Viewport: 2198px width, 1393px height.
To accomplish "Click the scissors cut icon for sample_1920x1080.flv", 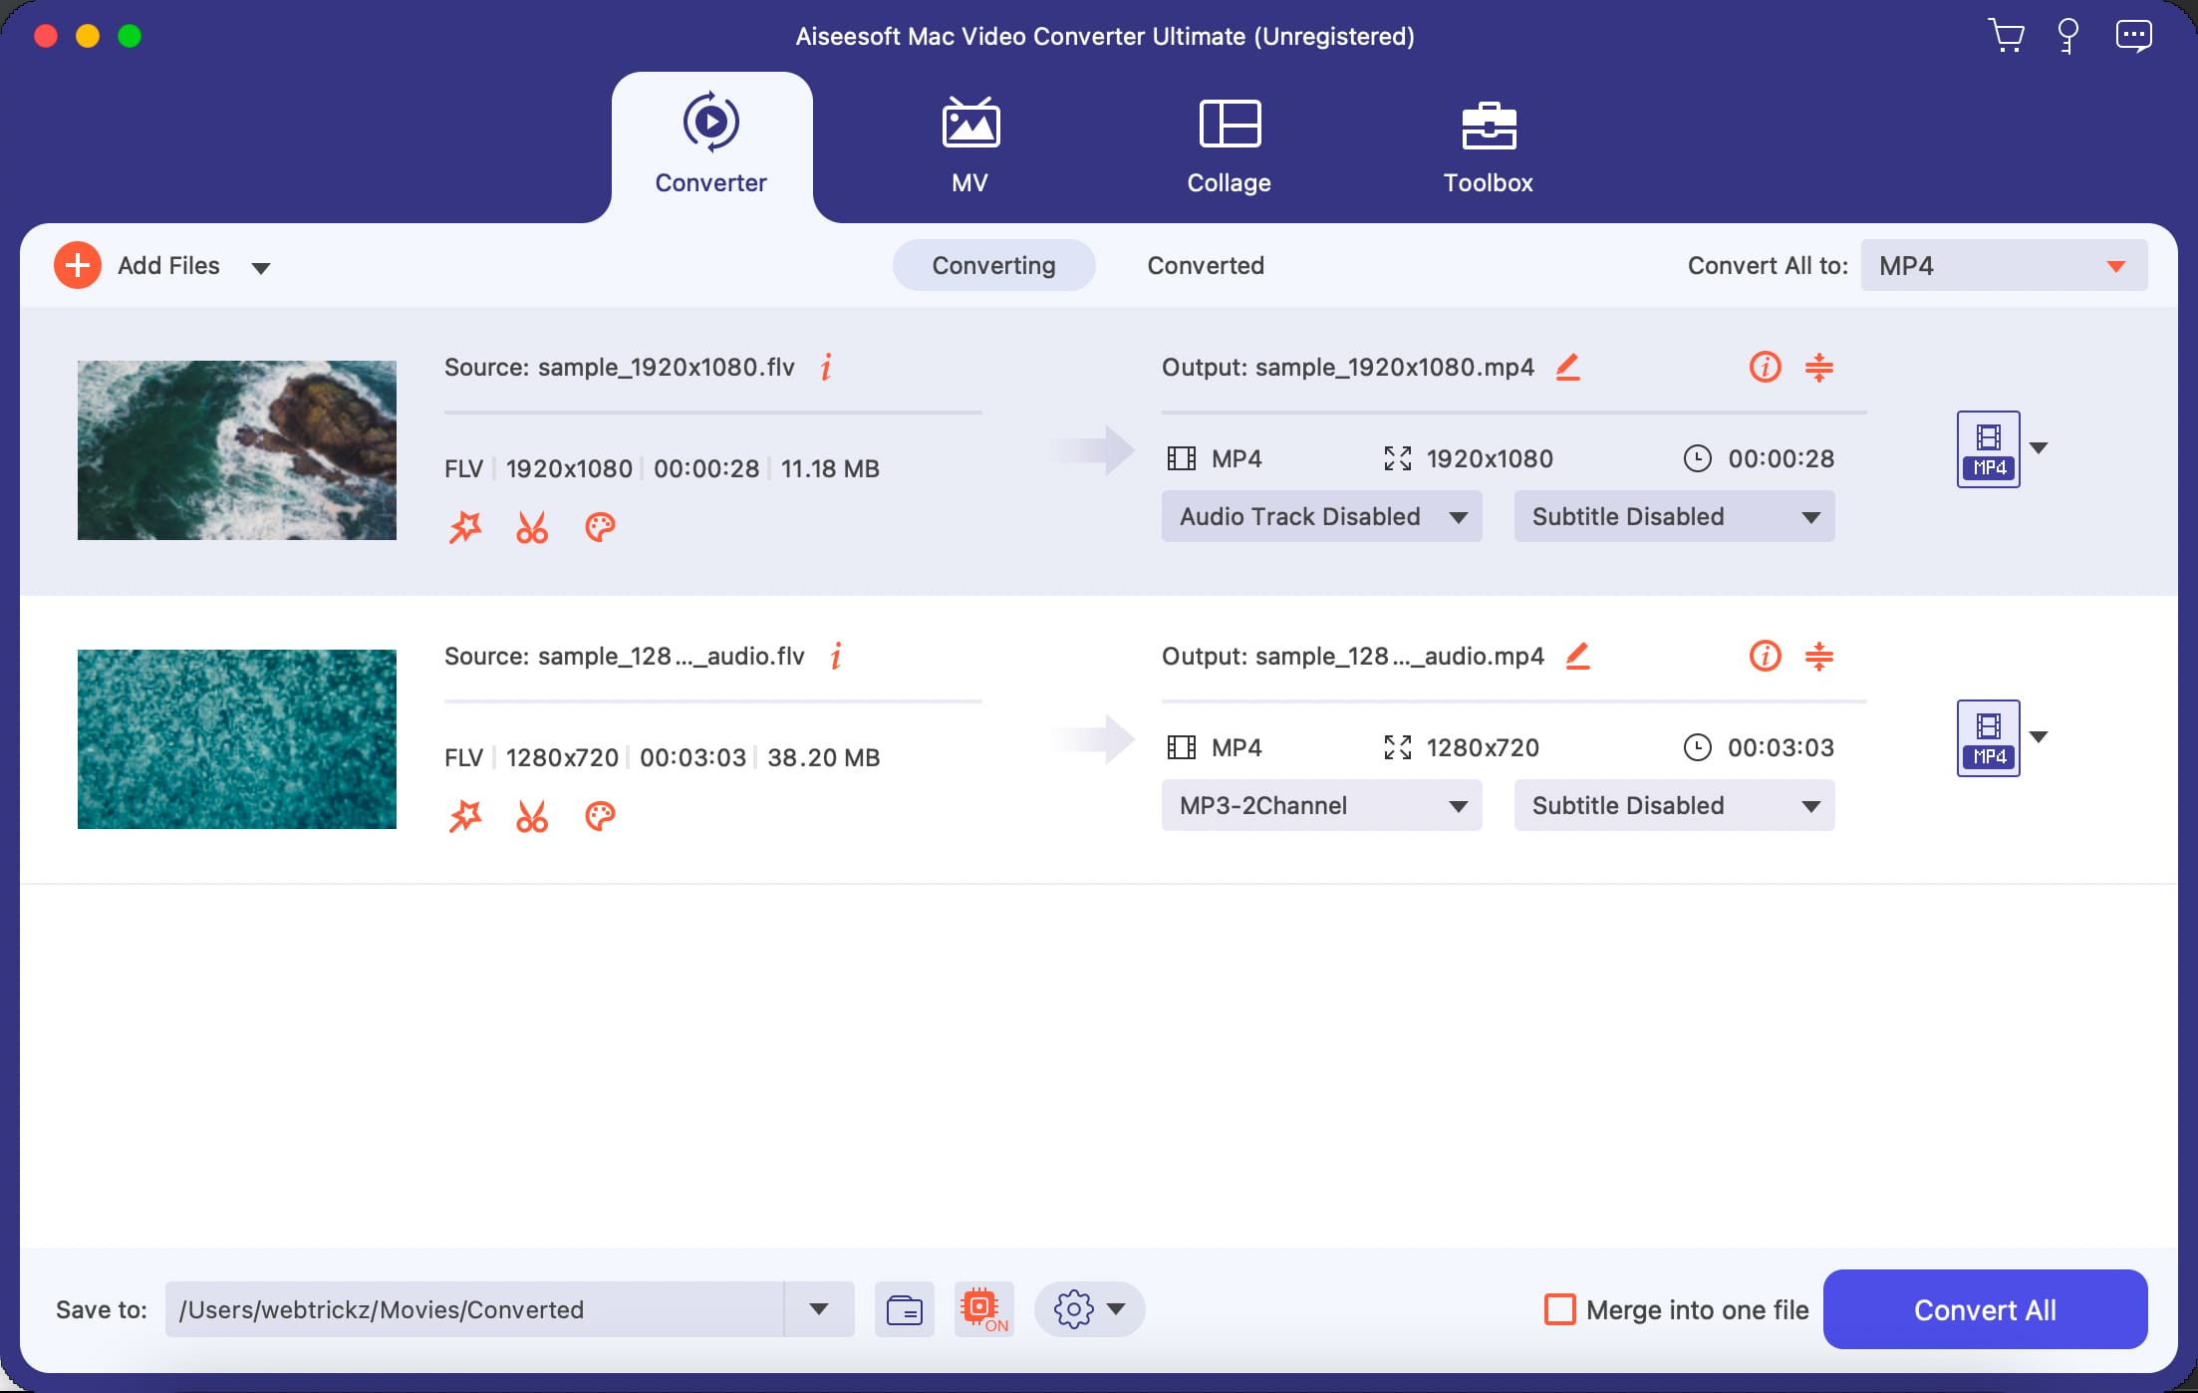I will tap(532, 527).
